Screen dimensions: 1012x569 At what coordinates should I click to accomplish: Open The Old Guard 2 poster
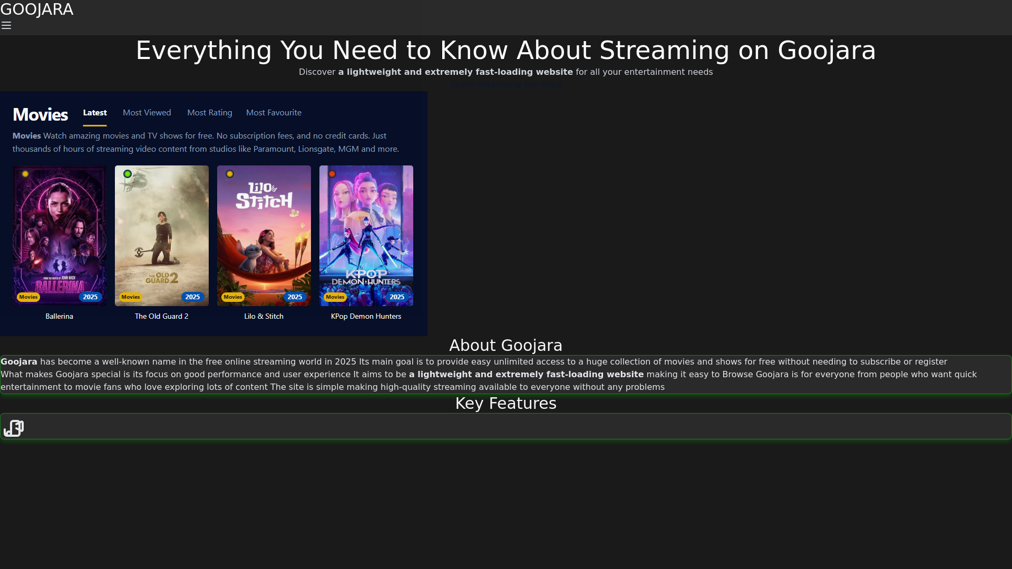(x=162, y=236)
